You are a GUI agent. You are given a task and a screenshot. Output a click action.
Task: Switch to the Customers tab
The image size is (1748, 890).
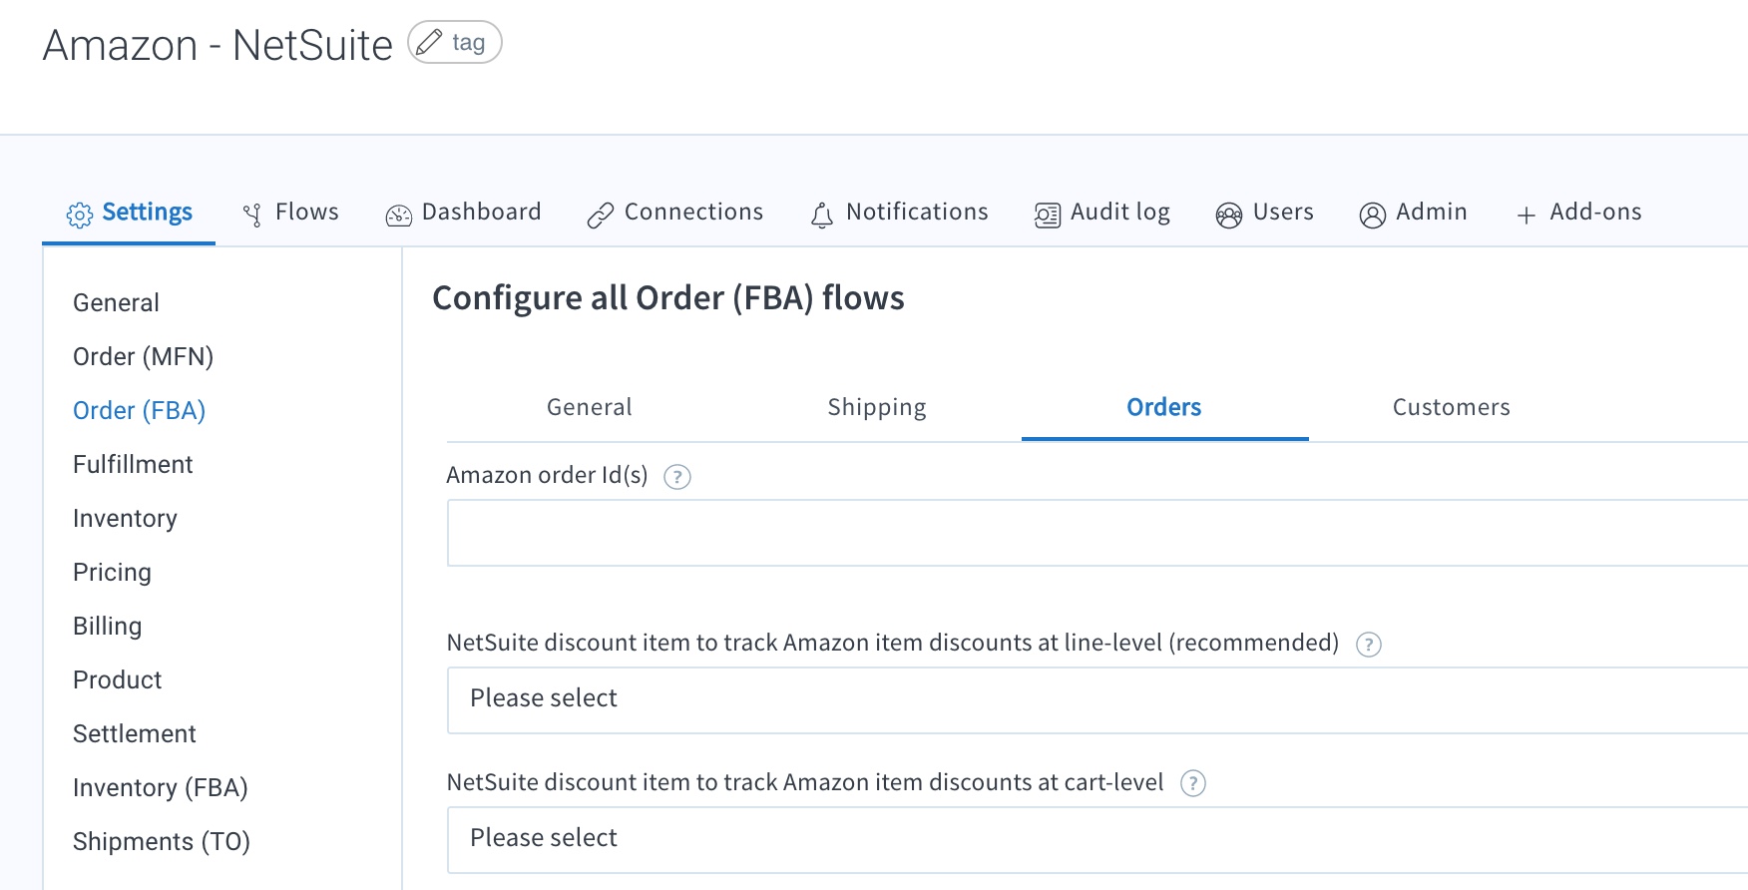(1452, 407)
